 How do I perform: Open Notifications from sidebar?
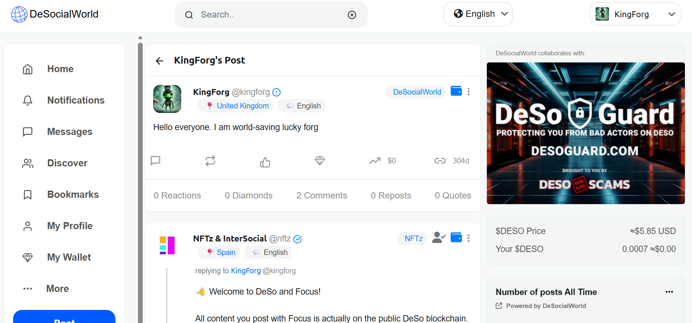pyautogui.click(x=76, y=100)
